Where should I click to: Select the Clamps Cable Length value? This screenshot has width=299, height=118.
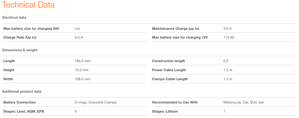pos(228,79)
